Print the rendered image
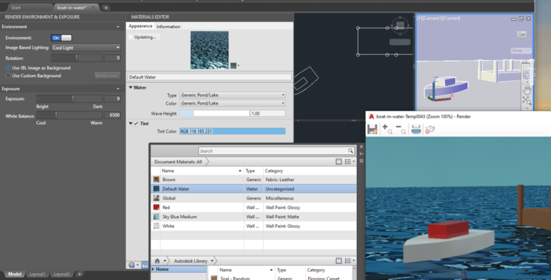The width and height of the screenshot is (551, 280). point(416,130)
